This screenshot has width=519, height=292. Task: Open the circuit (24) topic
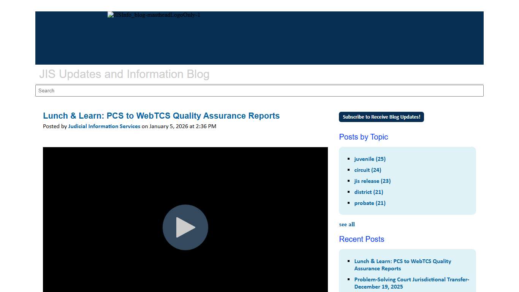coord(367,170)
